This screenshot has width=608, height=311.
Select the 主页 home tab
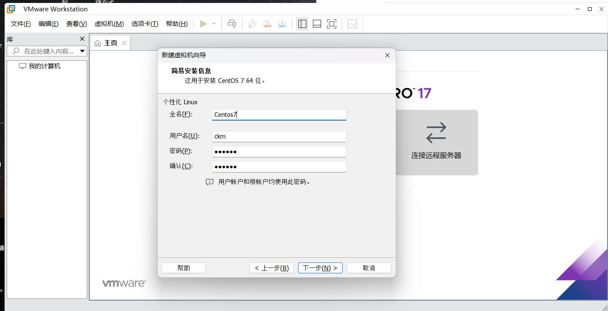111,43
